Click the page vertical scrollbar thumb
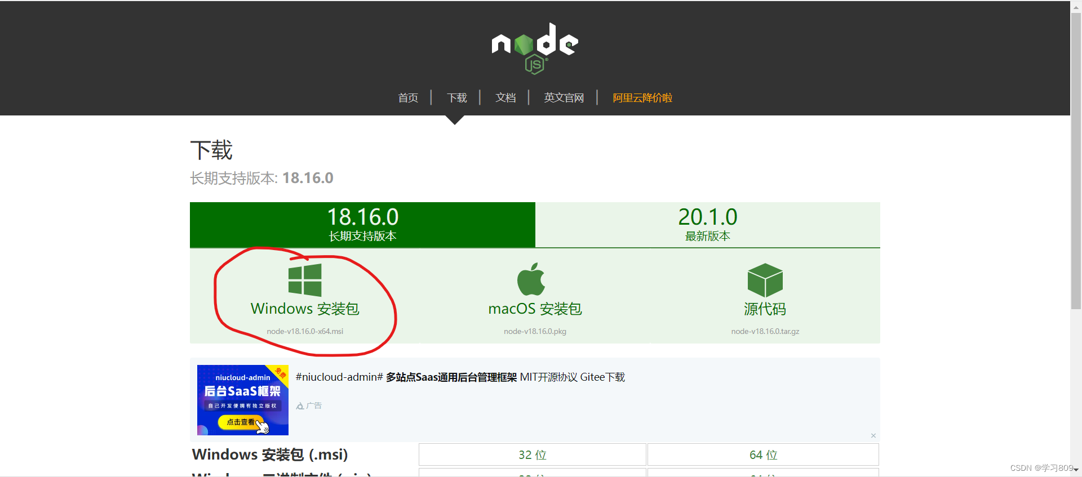The height and width of the screenshot is (477, 1082). tap(1076, 161)
